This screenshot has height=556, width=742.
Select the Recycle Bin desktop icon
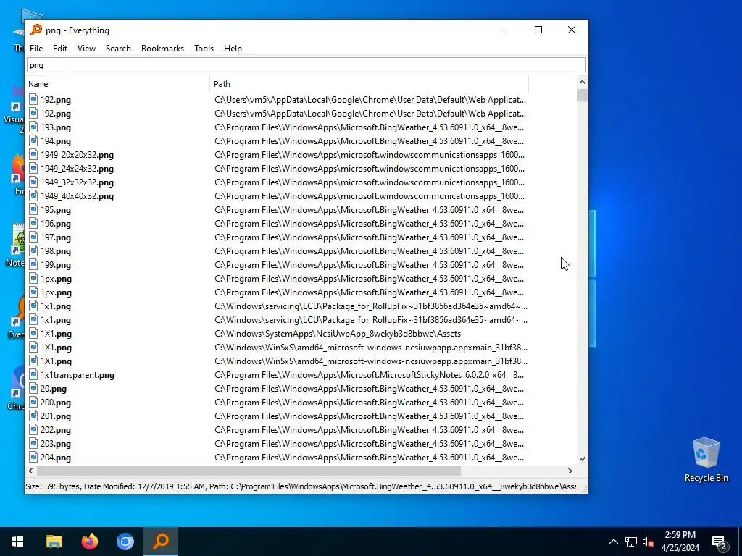(x=706, y=460)
